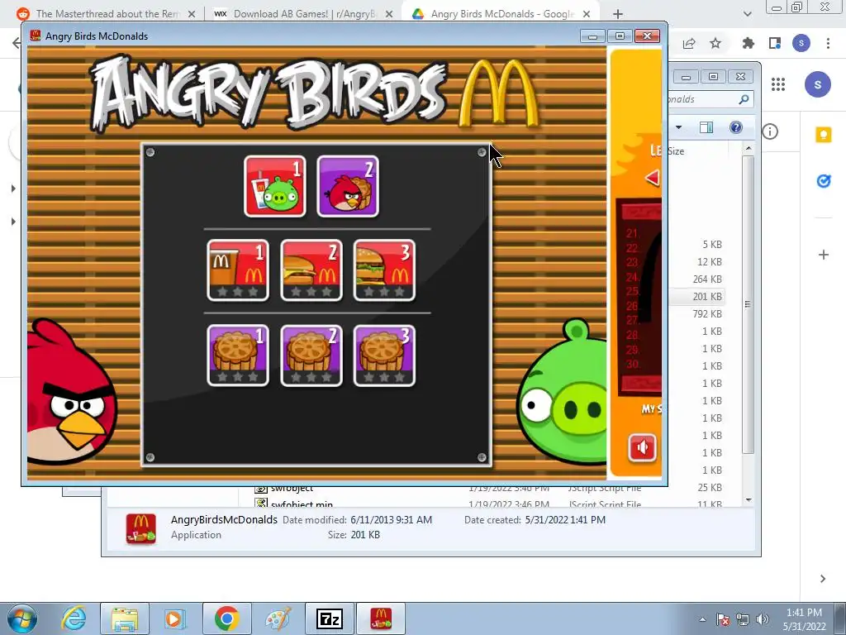This screenshot has width=846, height=635.
Task: Switch to The Masterthread Reddit tab
Action: point(107,14)
